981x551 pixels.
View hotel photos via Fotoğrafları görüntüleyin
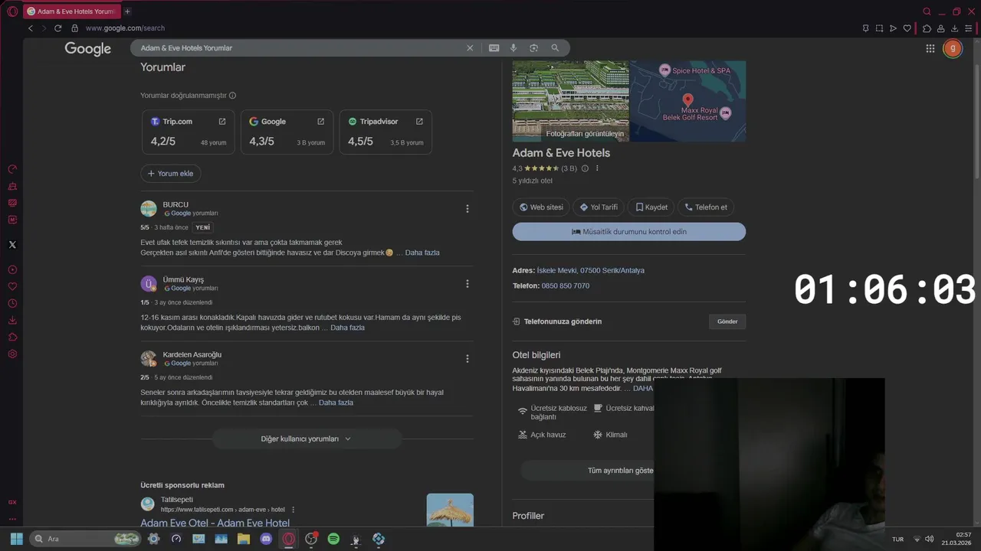click(585, 133)
